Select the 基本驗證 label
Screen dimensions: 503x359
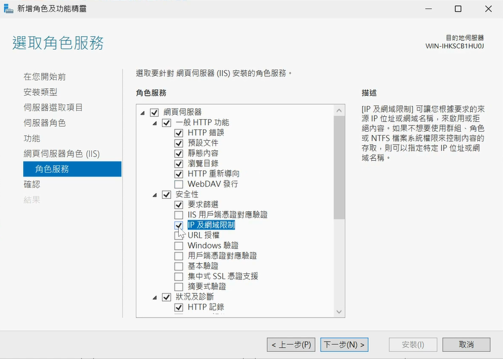click(x=203, y=266)
